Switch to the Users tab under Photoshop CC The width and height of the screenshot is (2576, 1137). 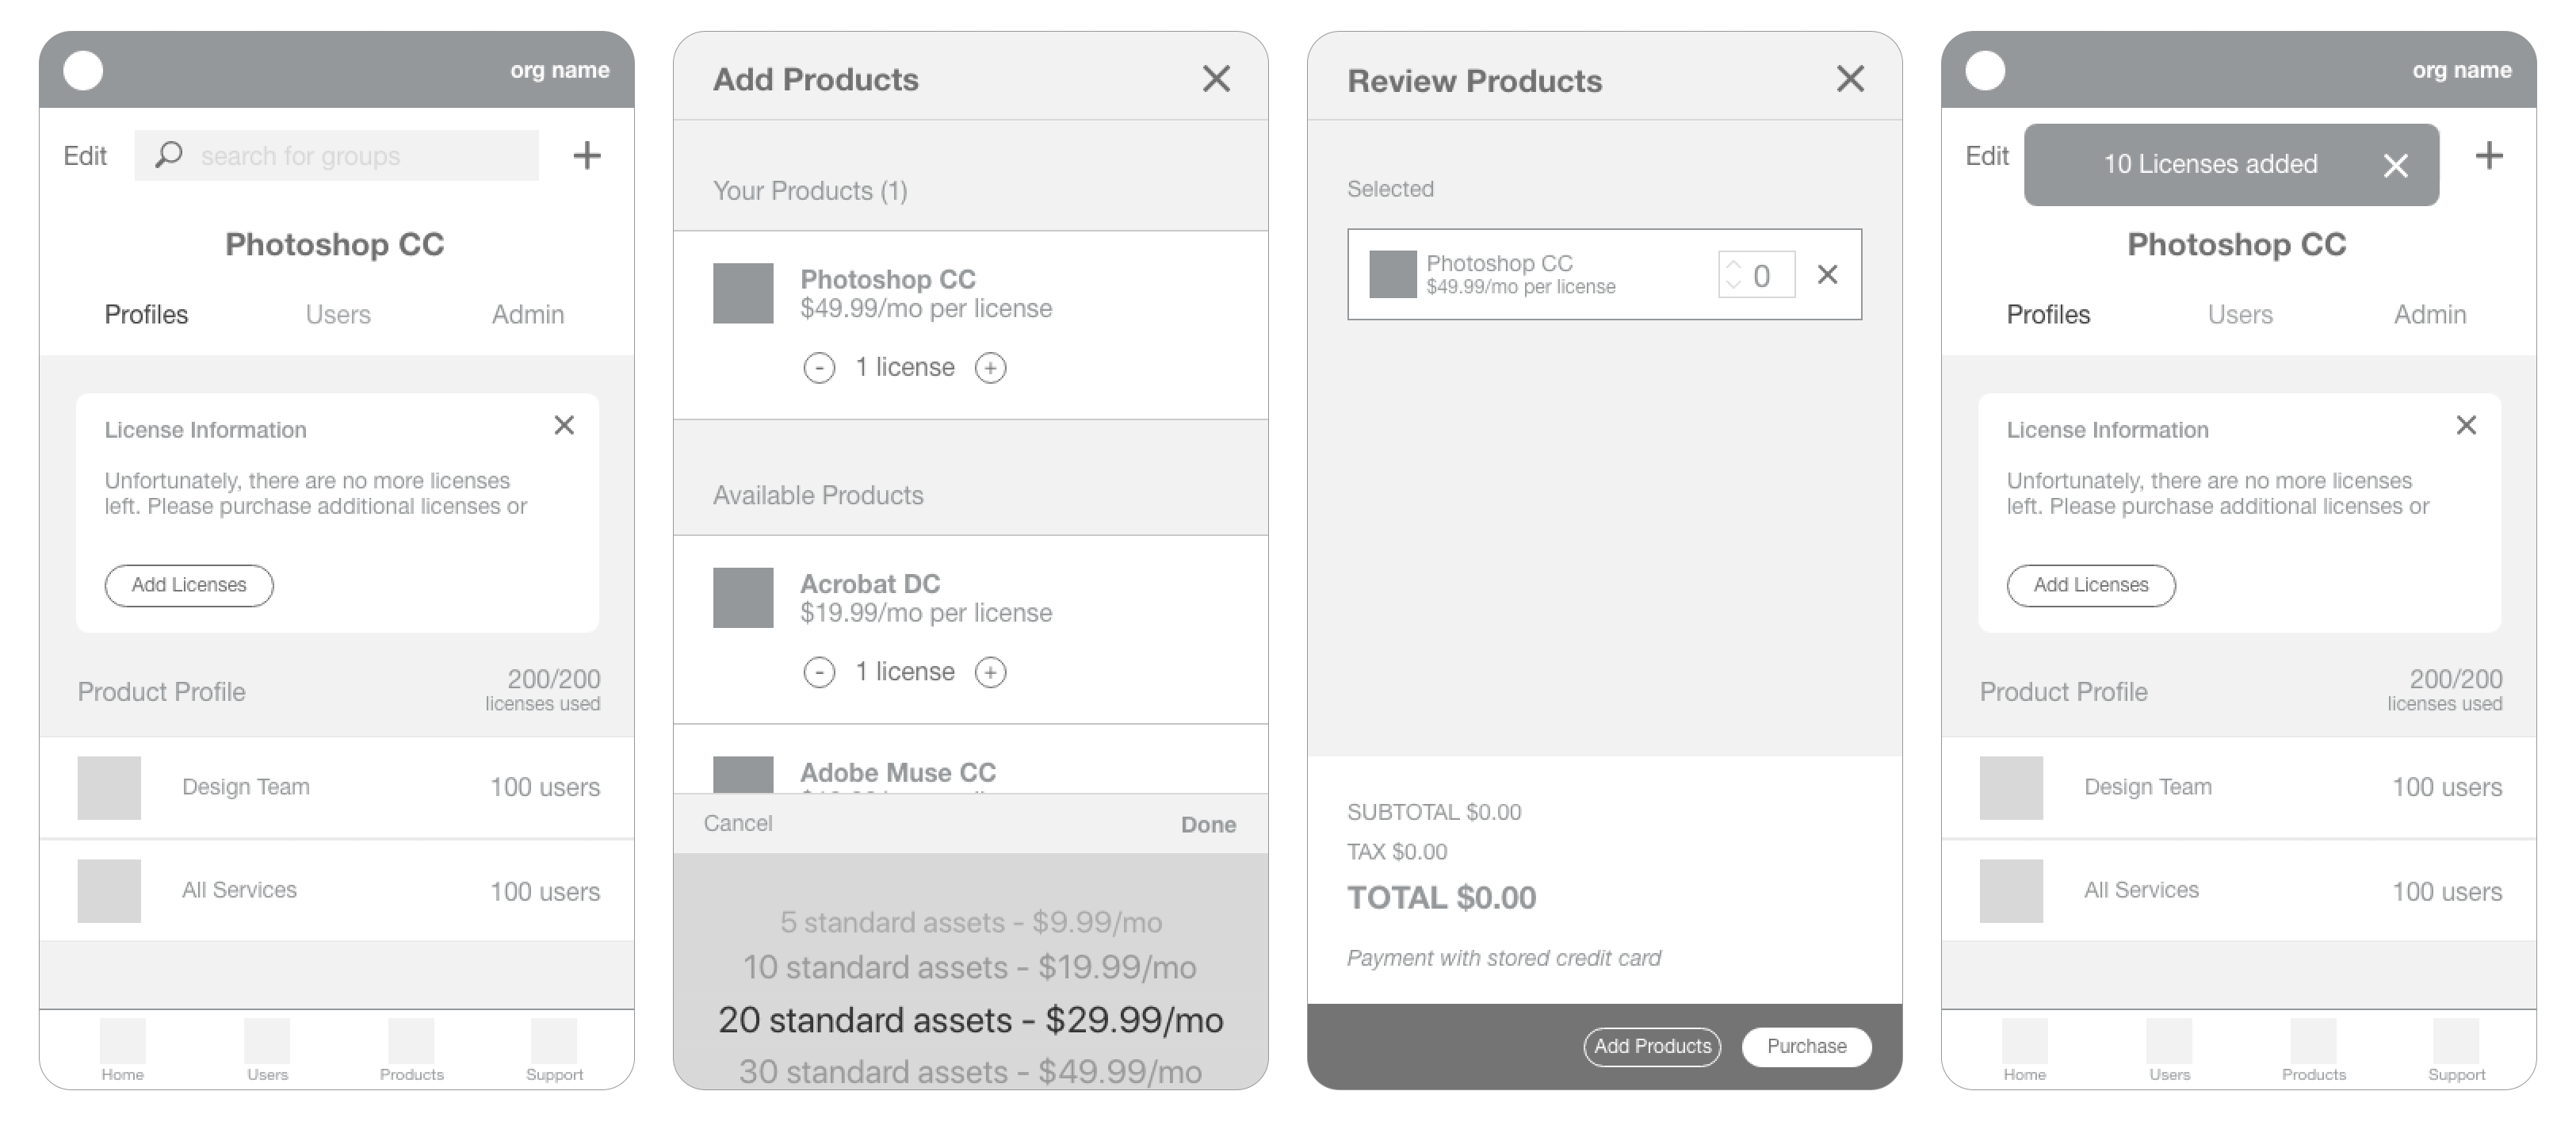pos(338,315)
